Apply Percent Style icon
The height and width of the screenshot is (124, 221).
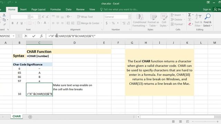(x=113, y=23)
